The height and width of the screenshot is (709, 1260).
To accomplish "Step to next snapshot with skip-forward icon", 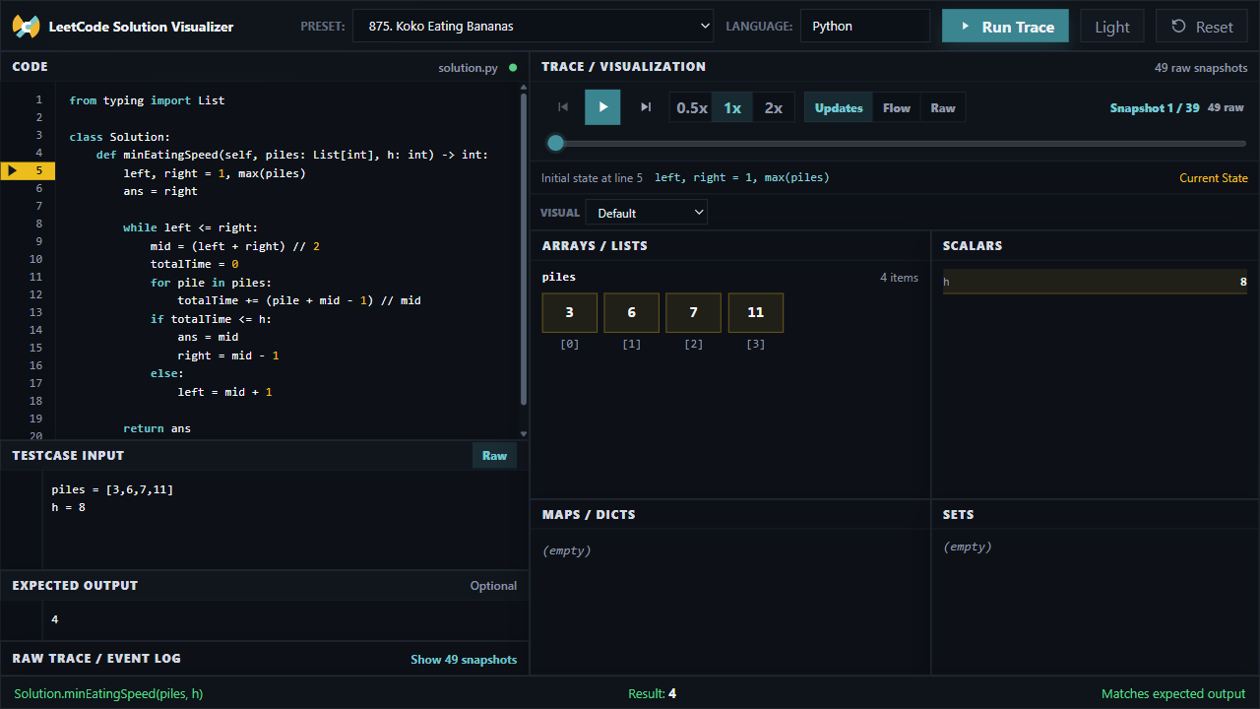I will (646, 107).
